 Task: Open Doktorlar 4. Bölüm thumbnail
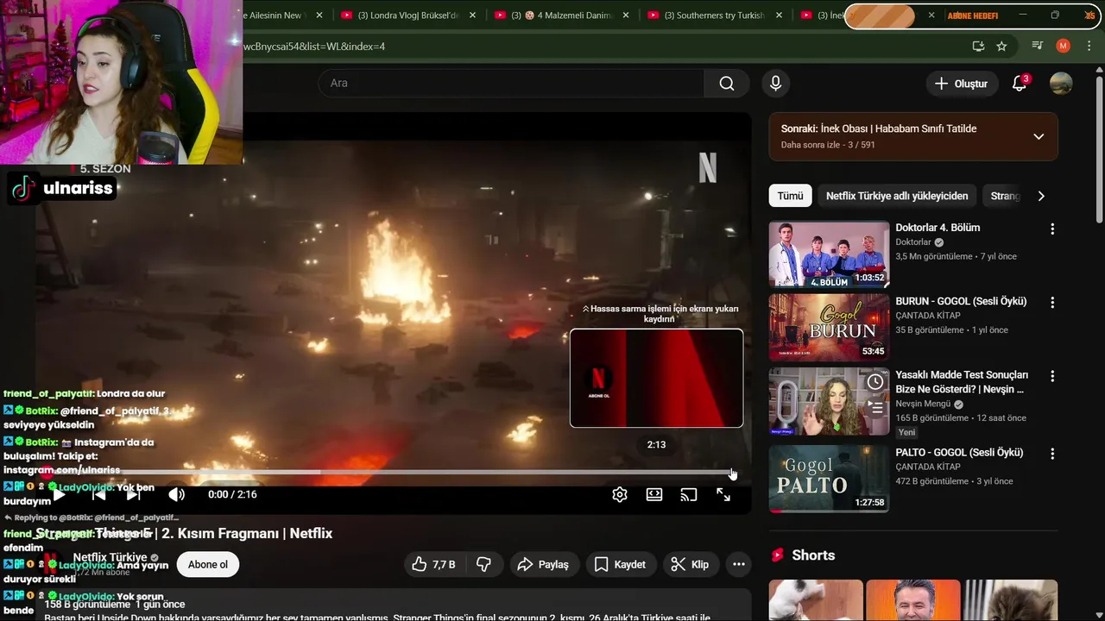coord(829,254)
